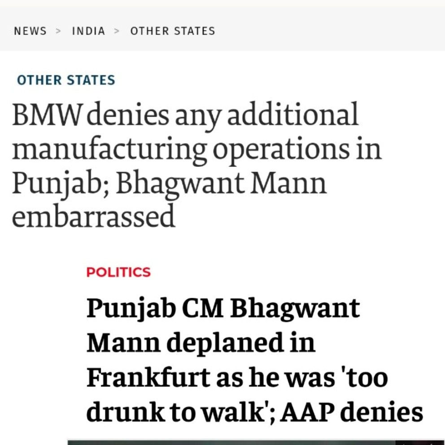This screenshot has width=445, height=445.
Task: Click the dark overlay corner on the article image
Action: pyautogui.click(x=420, y=443)
